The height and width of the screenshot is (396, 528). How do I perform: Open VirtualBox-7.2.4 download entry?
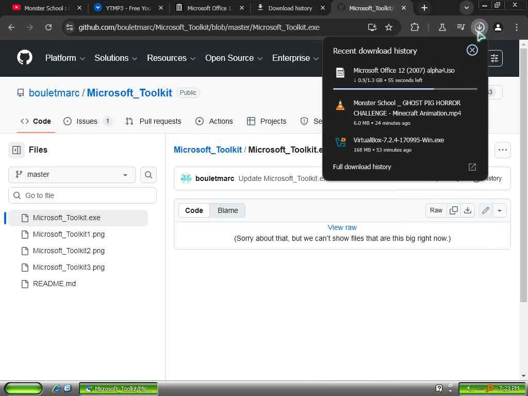(405, 144)
